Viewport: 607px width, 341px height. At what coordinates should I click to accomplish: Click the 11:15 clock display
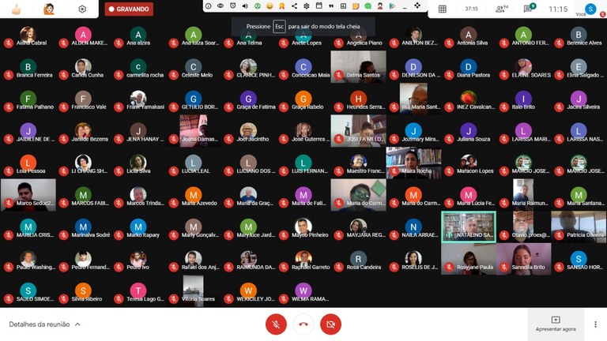(x=558, y=9)
